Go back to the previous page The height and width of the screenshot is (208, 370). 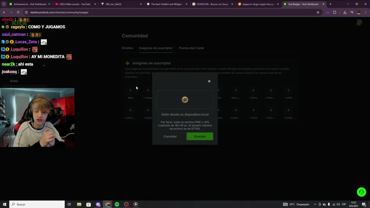coord(4,12)
